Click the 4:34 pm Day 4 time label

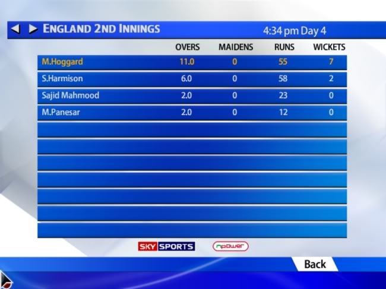pyautogui.click(x=295, y=31)
